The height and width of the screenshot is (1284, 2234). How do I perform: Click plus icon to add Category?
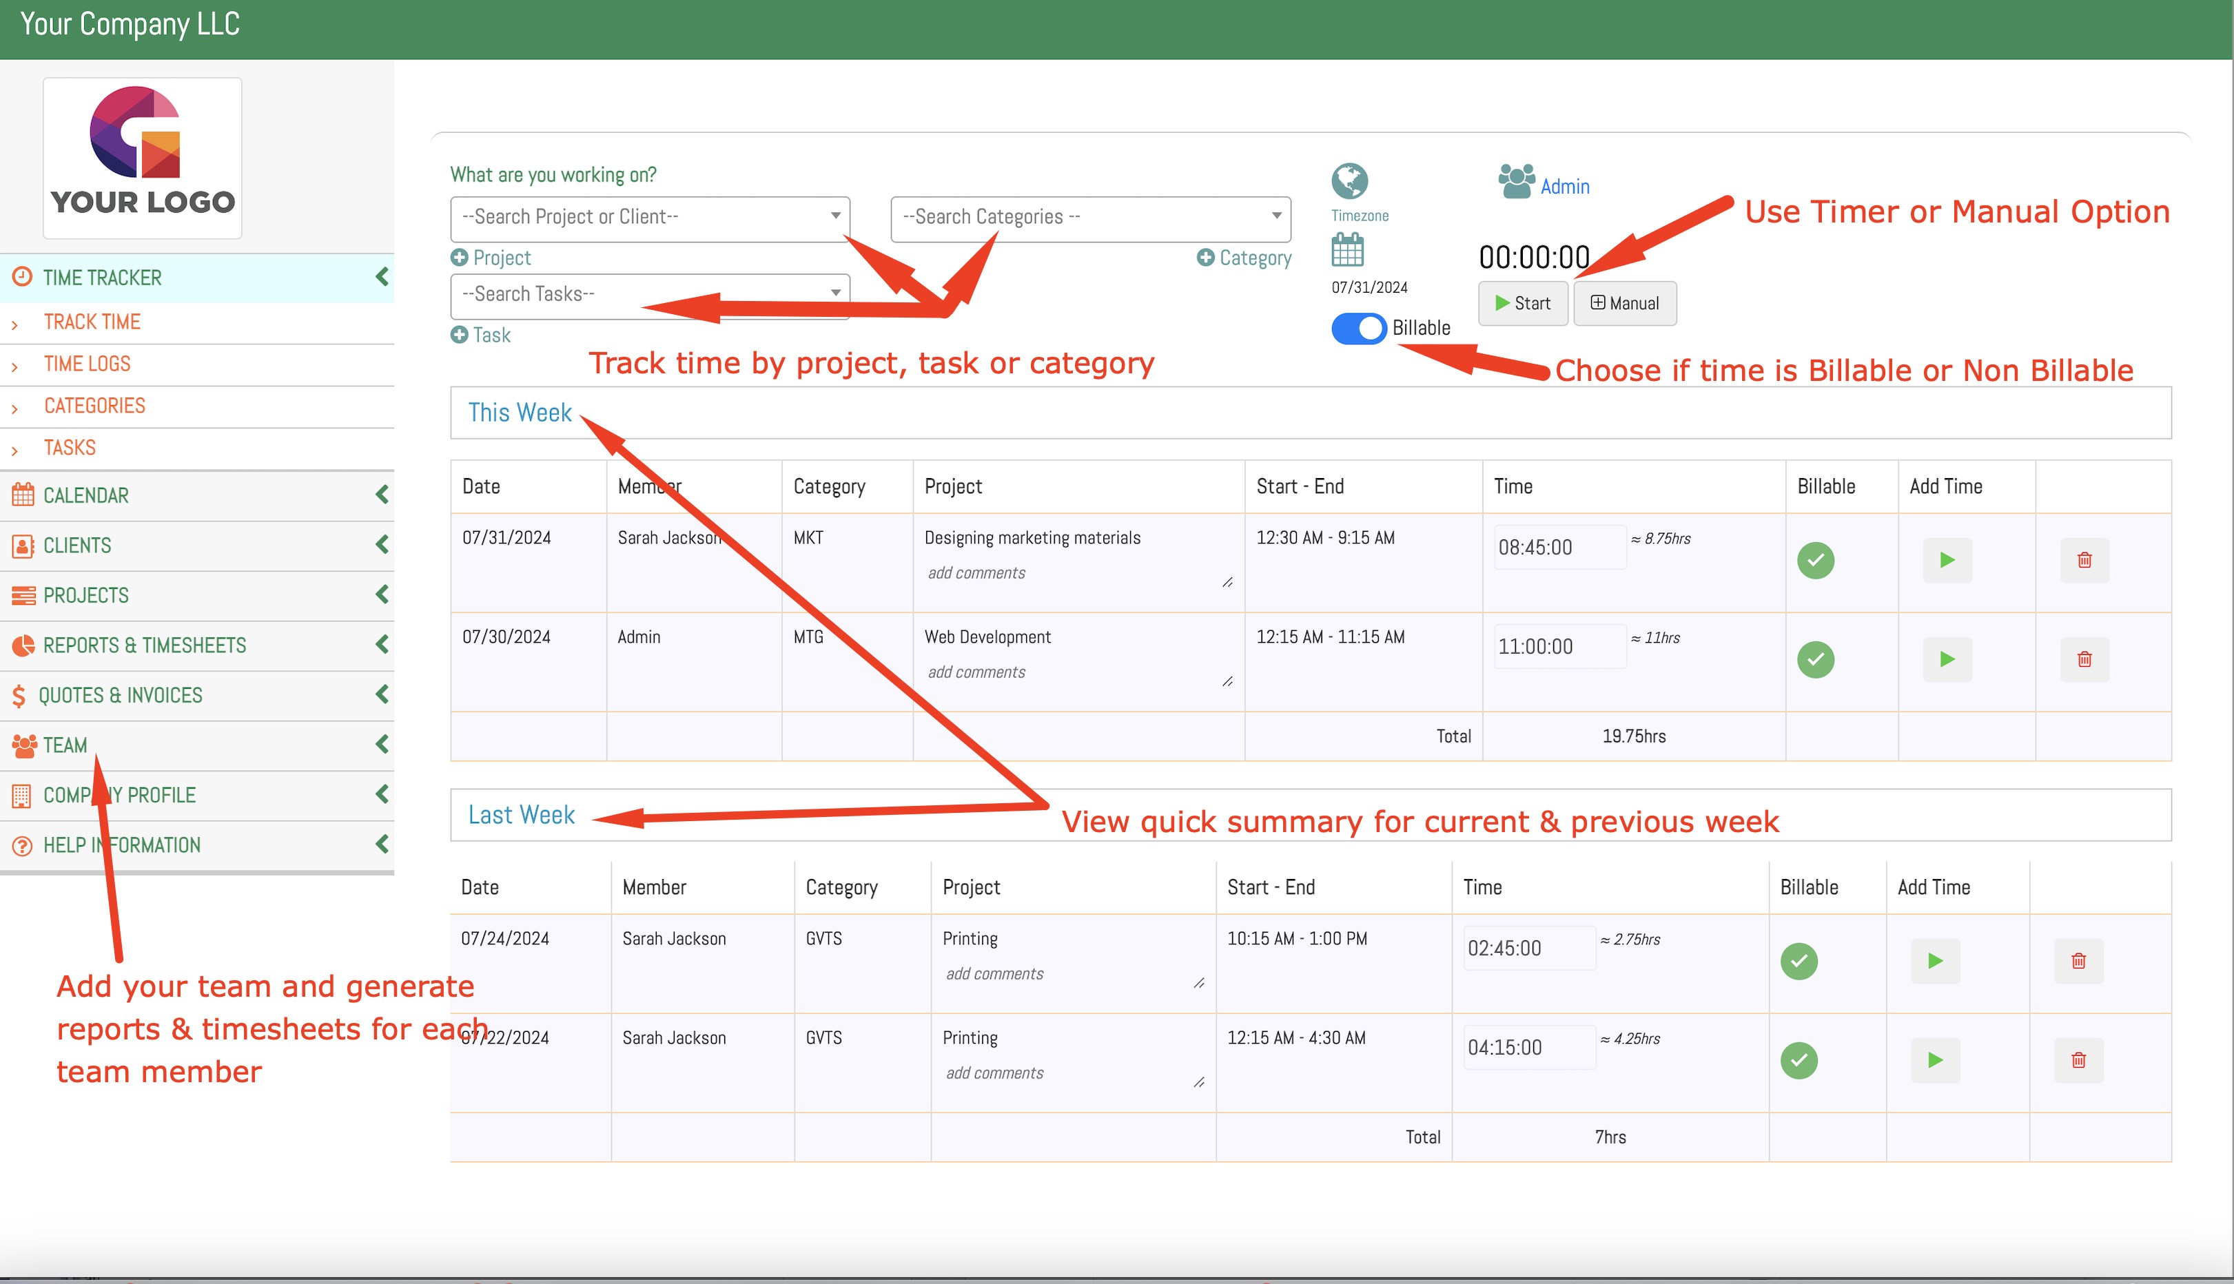[x=1205, y=258]
